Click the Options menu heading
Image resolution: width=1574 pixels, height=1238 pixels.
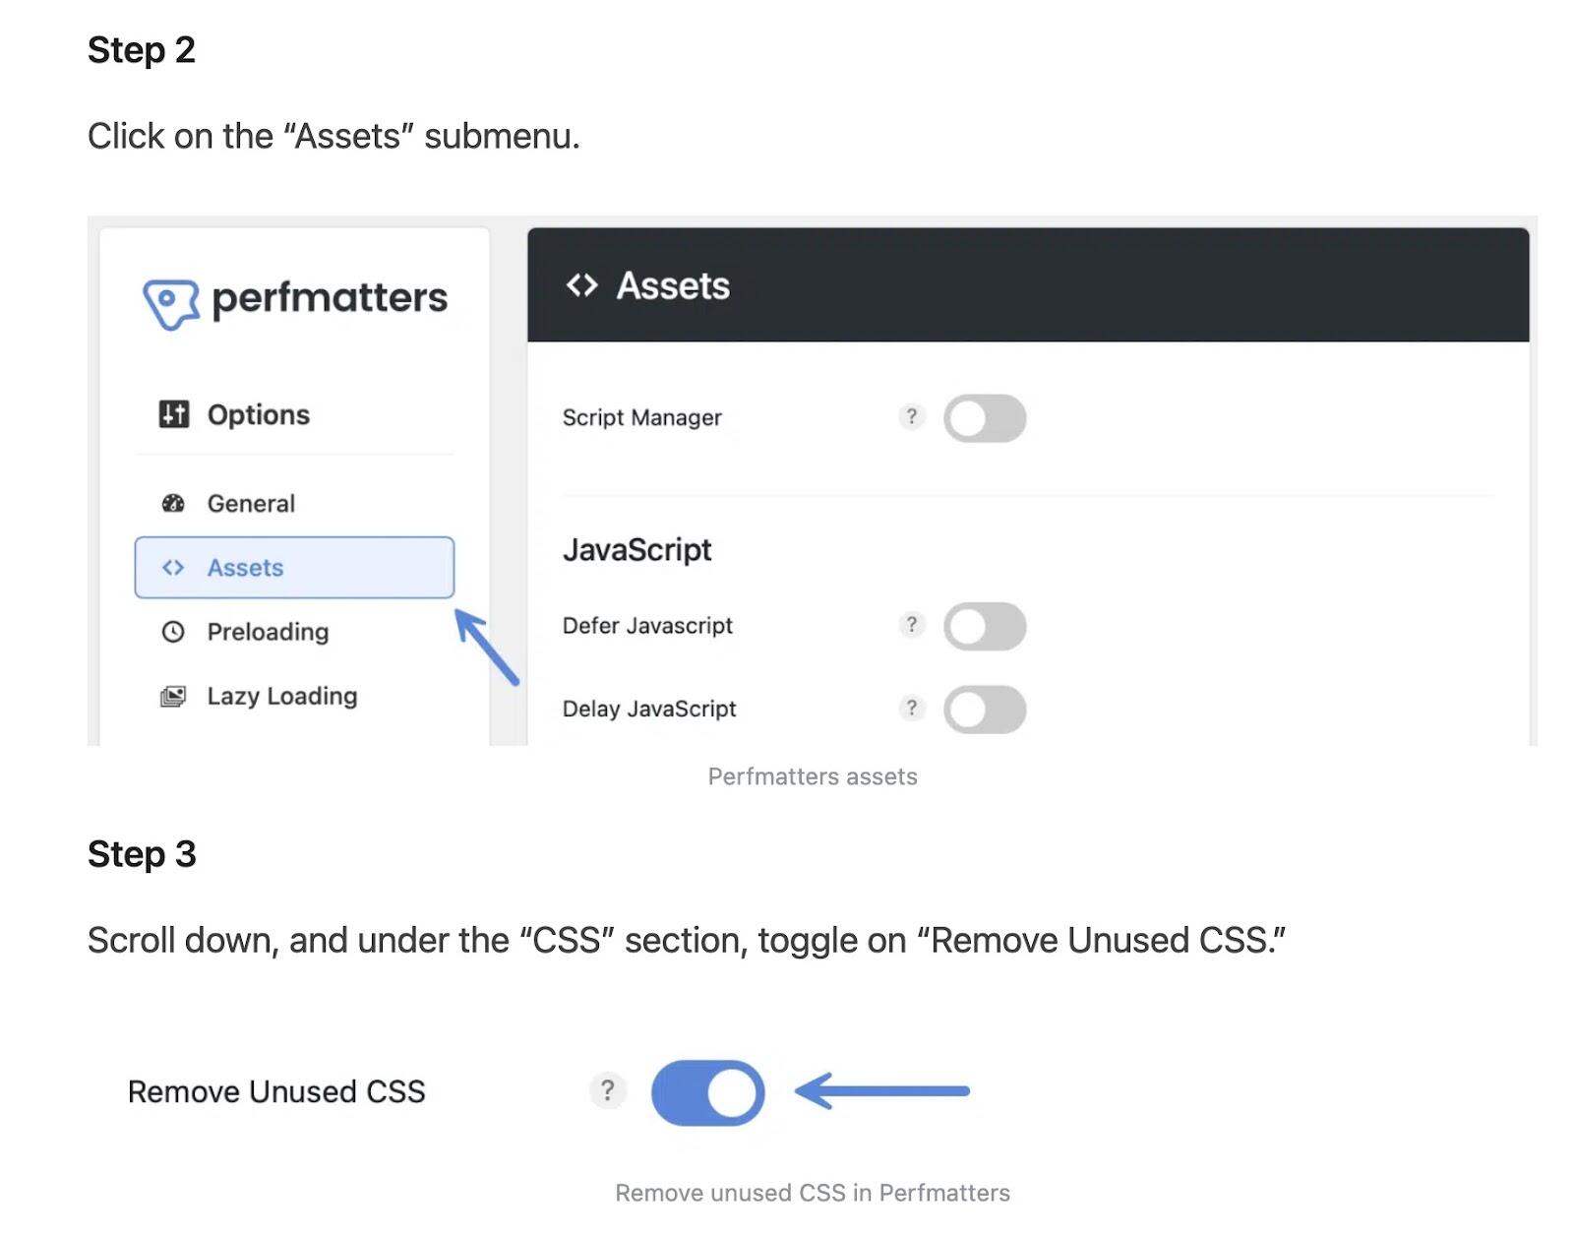(x=258, y=415)
